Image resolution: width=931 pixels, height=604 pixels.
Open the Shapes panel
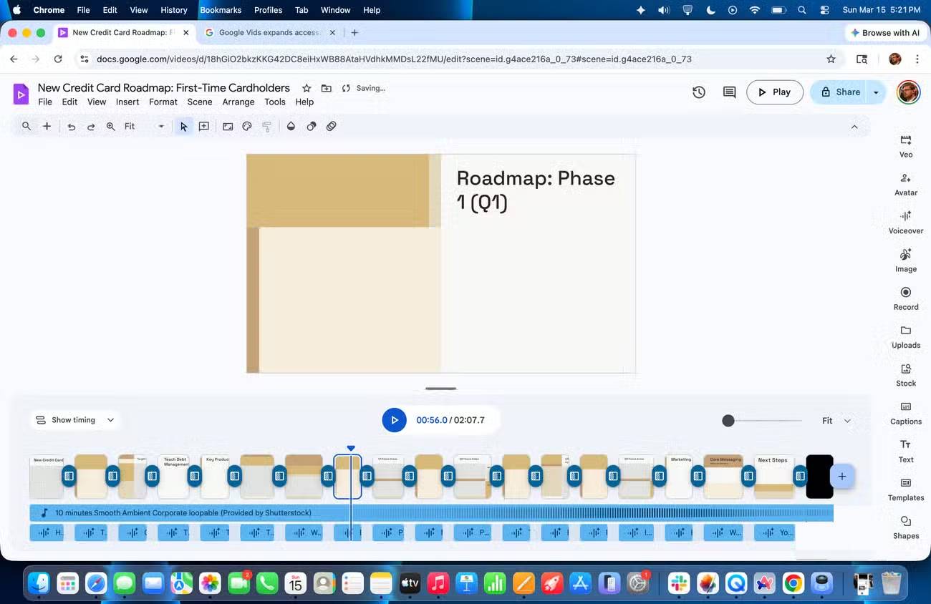[x=905, y=527]
